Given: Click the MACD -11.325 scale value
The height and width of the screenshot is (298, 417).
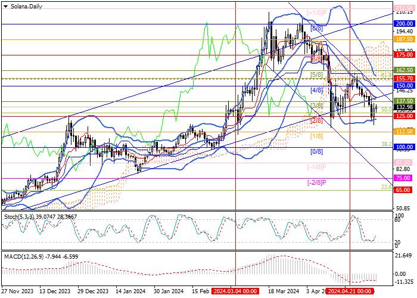Looking at the screenshot, I should point(404,282).
